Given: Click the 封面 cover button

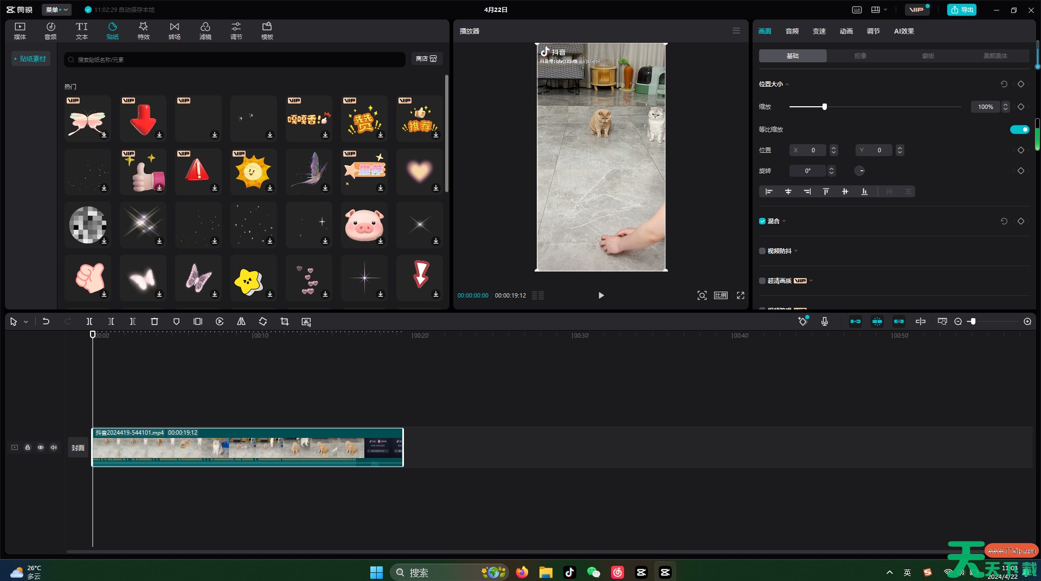Looking at the screenshot, I should 78,448.
